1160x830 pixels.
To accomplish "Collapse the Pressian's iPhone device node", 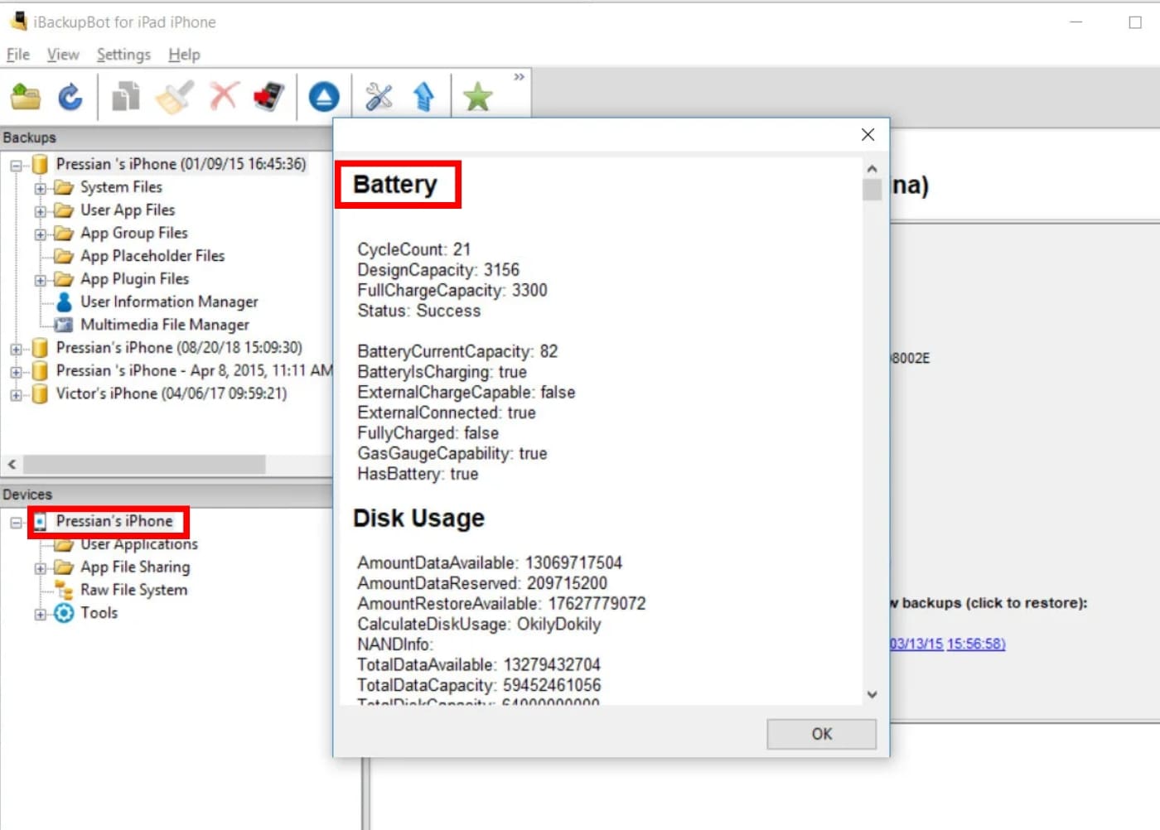I will (x=16, y=523).
